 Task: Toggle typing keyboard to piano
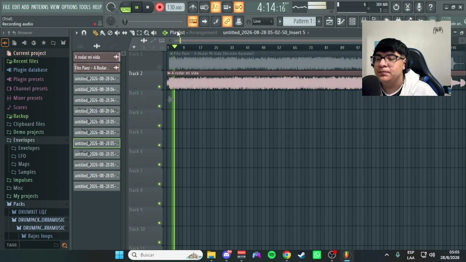click(x=193, y=21)
